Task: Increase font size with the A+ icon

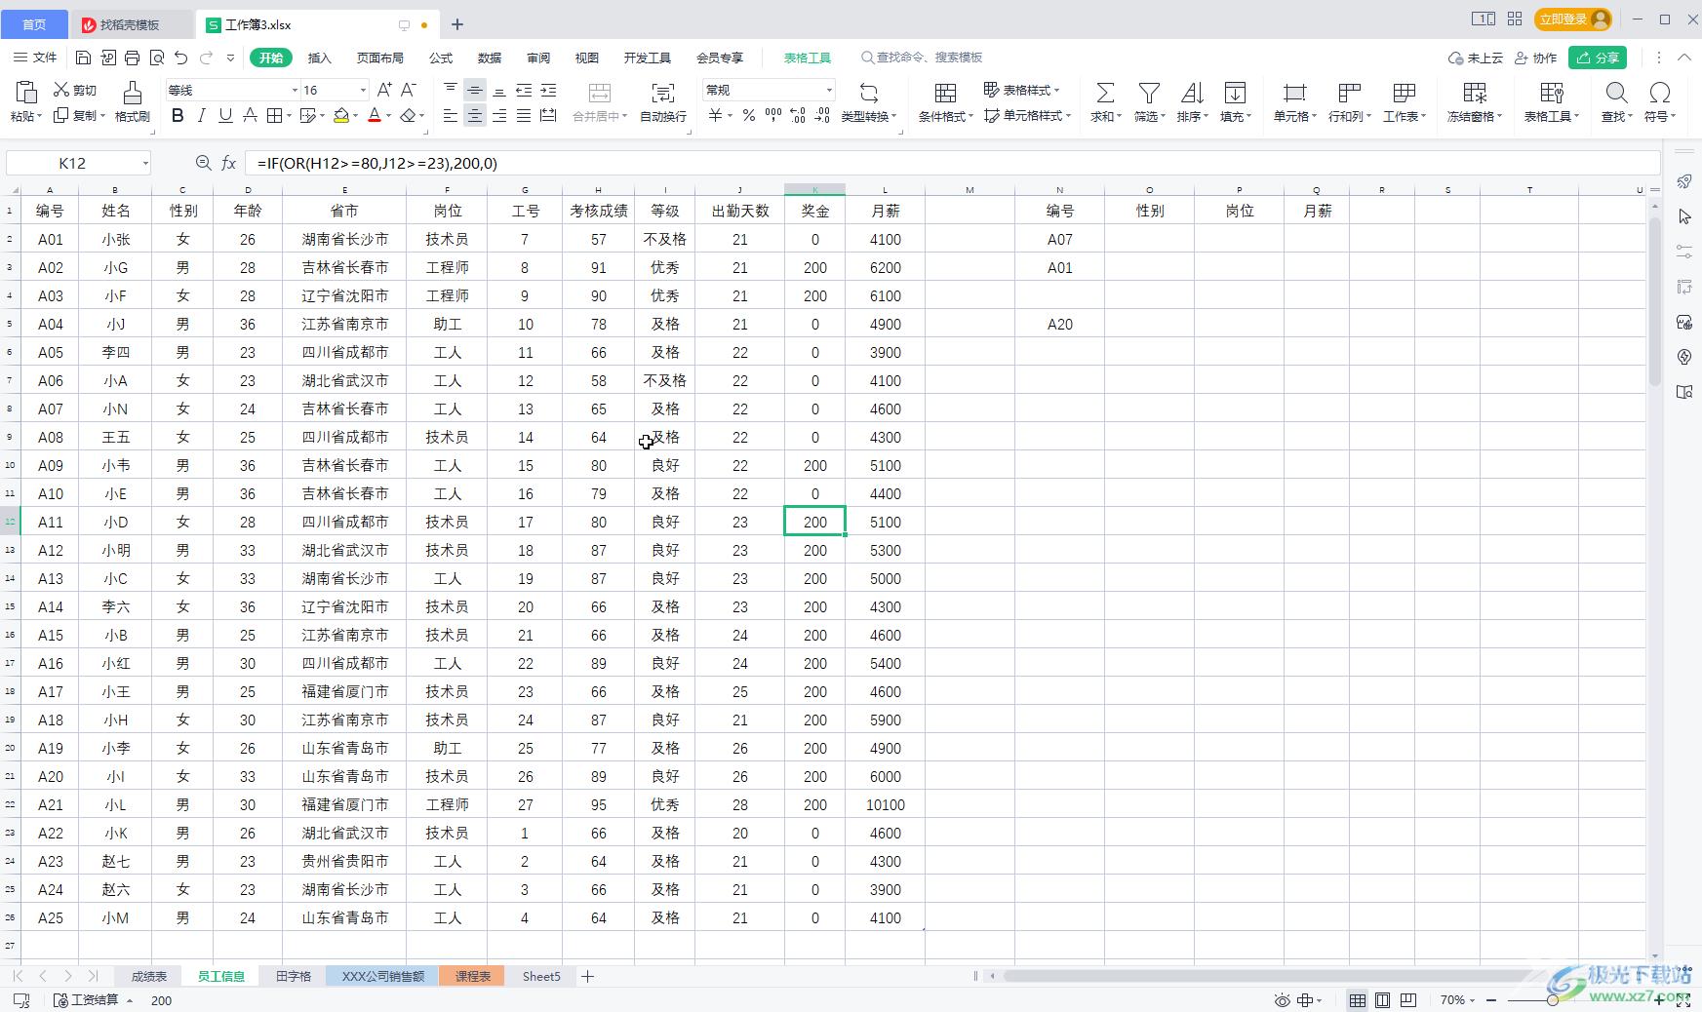Action: [x=384, y=90]
